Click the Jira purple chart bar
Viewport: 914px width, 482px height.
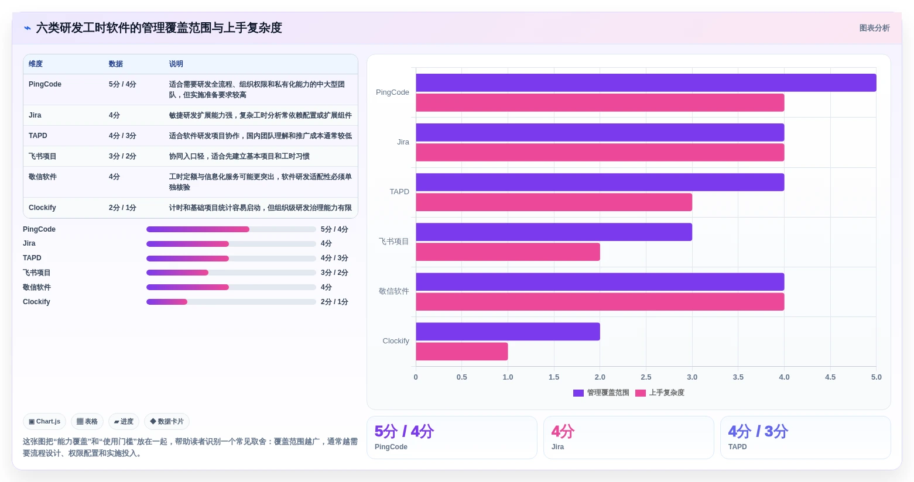point(600,132)
